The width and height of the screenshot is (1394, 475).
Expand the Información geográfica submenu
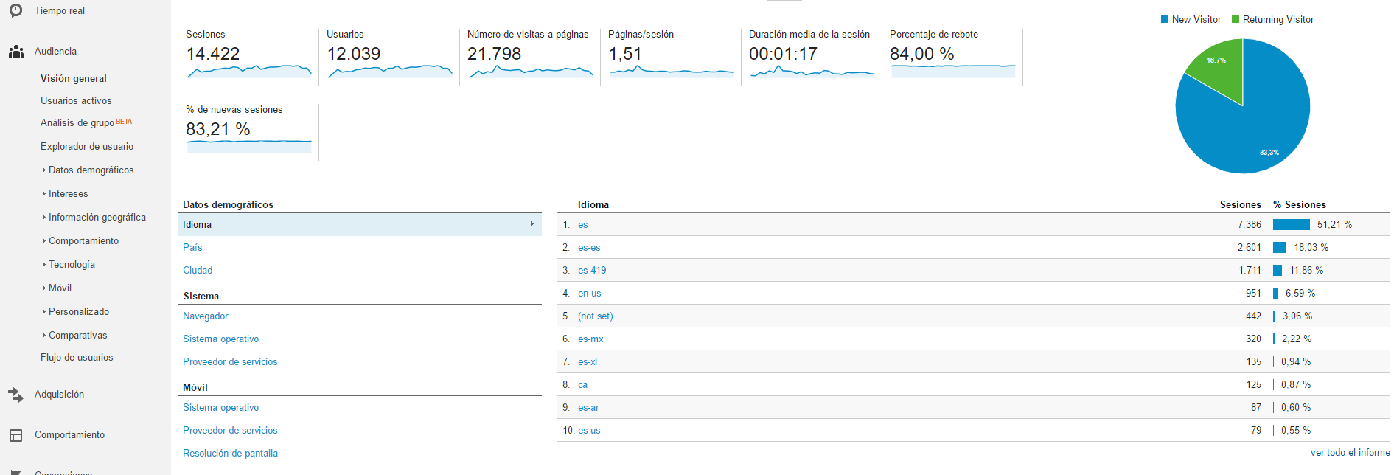click(97, 218)
